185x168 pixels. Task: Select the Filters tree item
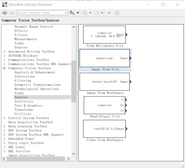pos(21,35)
